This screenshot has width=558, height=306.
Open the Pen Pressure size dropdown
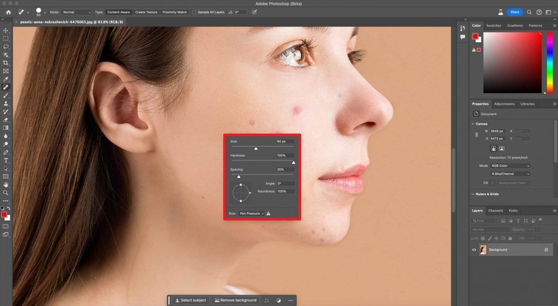click(251, 214)
